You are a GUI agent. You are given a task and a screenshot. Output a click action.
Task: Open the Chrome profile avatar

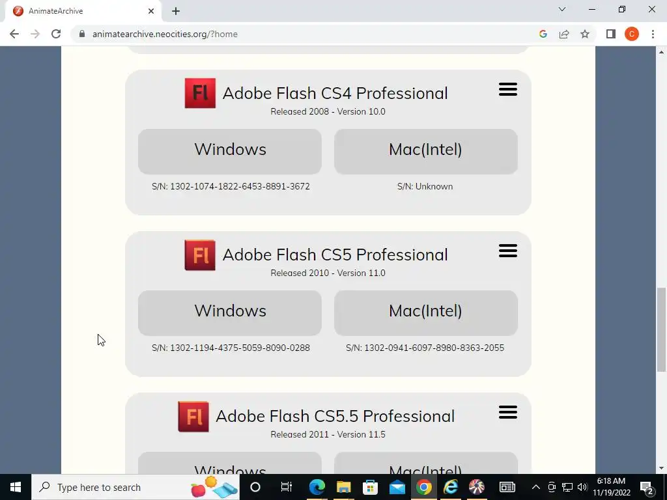tap(632, 34)
